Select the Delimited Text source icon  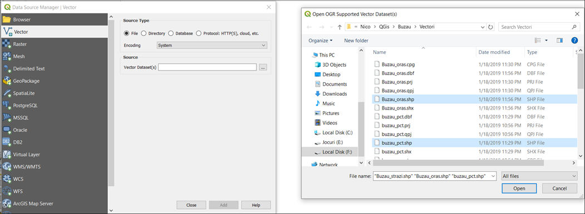click(7, 68)
